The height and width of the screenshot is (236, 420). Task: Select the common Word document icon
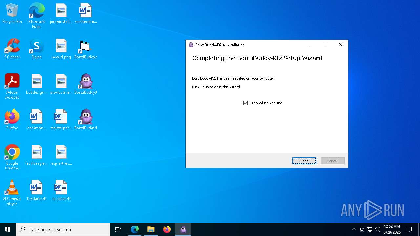(36, 120)
